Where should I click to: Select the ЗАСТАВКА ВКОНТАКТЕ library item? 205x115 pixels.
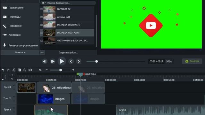[x=67, y=25]
